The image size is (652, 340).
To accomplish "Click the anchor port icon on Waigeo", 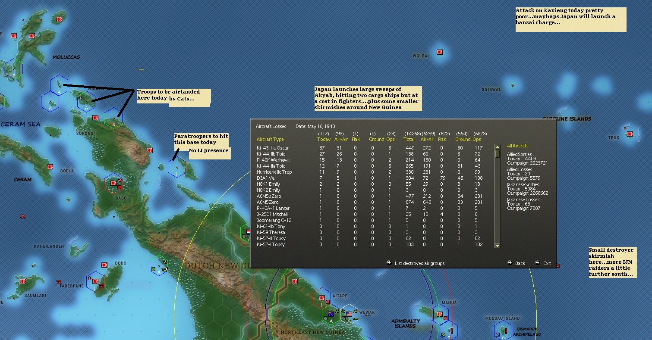I will pyautogui.click(x=80, y=98).
